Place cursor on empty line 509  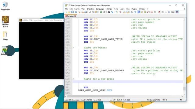[x=128, y=82]
